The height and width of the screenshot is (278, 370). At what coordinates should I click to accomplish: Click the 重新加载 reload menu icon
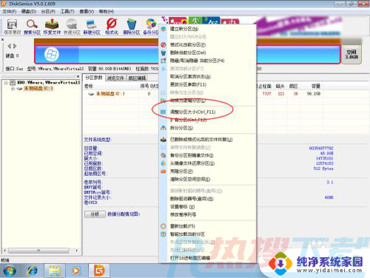coord(164,226)
